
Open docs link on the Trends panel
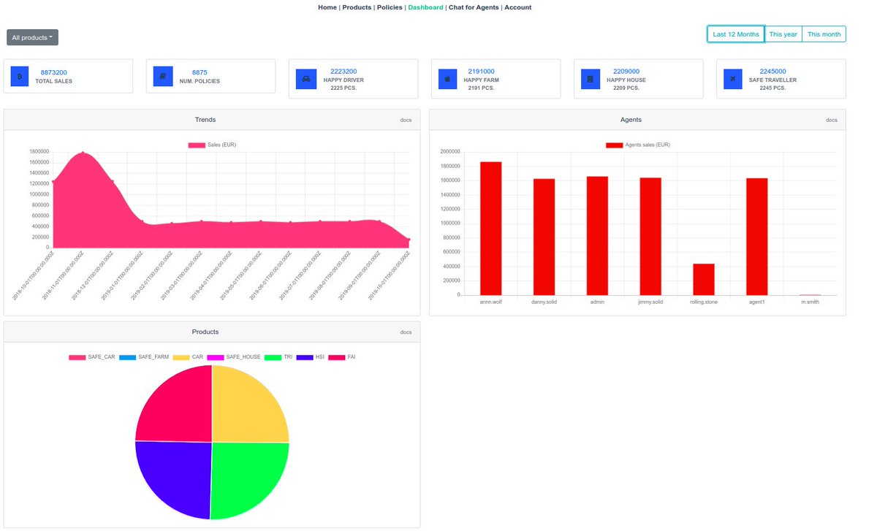click(x=406, y=120)
